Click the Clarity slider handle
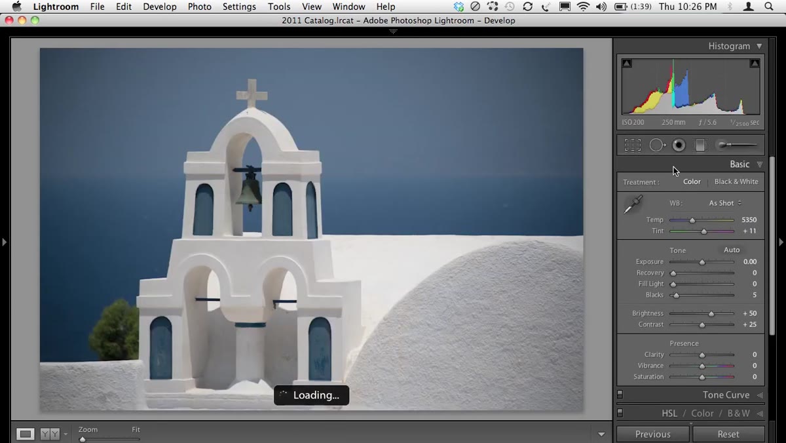Image resolution: width=786 pixels, height=443 pixels. (x=702, y=355)
